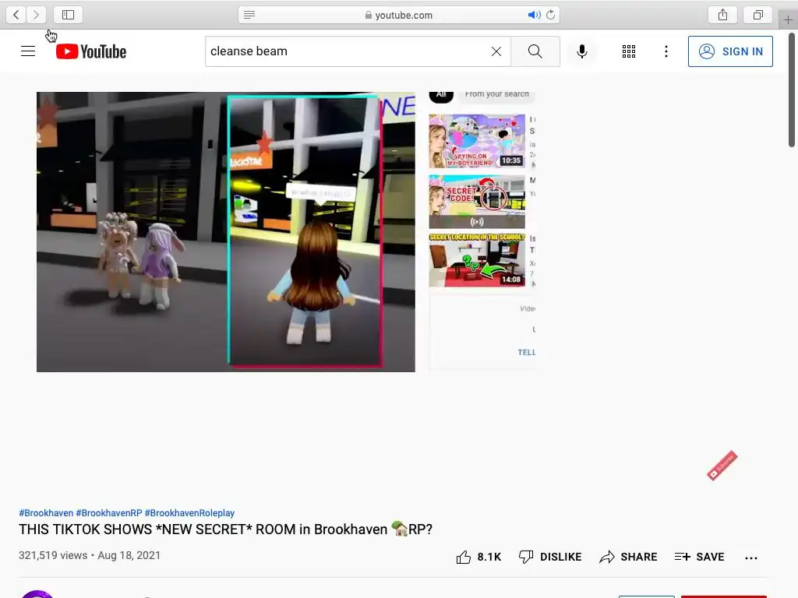Click the #BrookhavenRP hashtag link
Screen dimensions: 798x598
(109, 513)
